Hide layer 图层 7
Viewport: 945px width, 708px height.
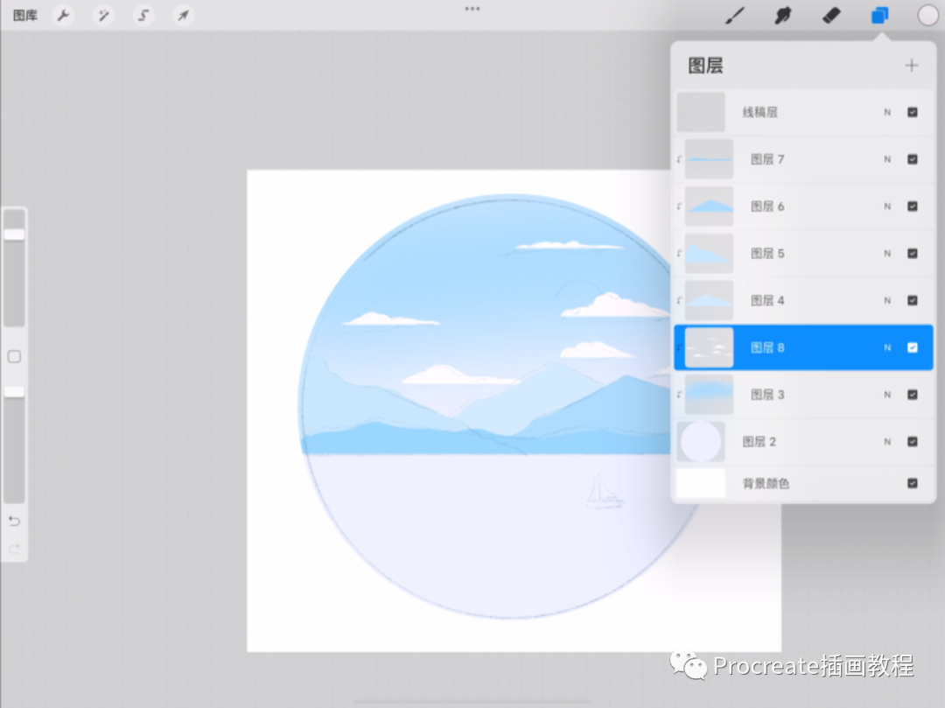(x=913, y=159)
